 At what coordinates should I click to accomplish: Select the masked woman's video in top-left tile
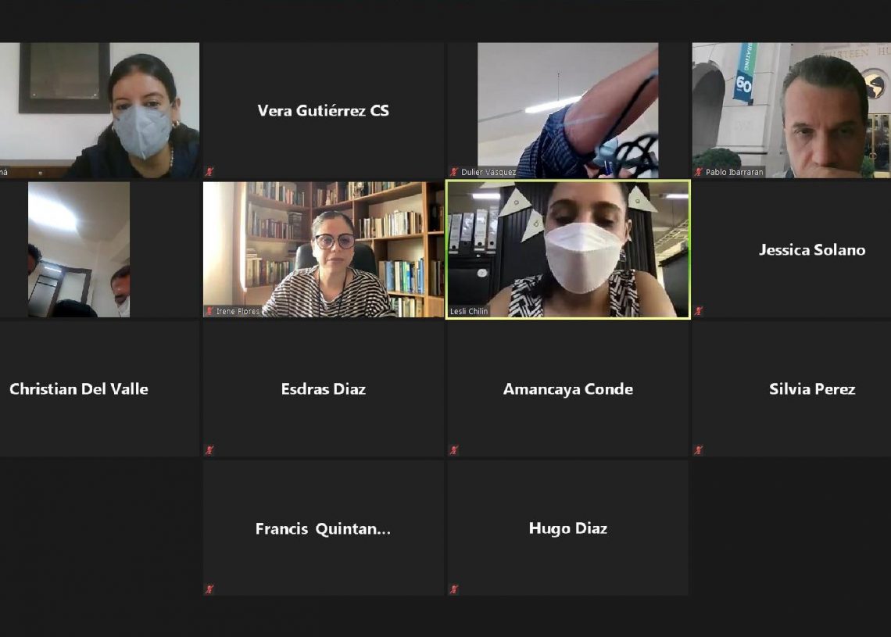[x=99, y=110]
